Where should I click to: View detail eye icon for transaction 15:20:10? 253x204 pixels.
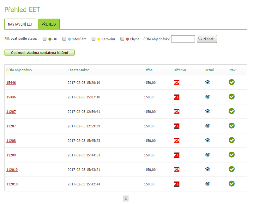(x=208, y=82)
